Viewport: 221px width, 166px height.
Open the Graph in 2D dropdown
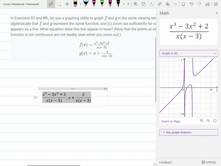pyautogui.click(x=189, y=53)
